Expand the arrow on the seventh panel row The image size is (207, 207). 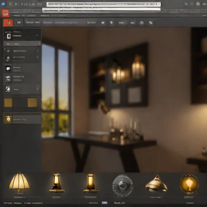[38, 89]
